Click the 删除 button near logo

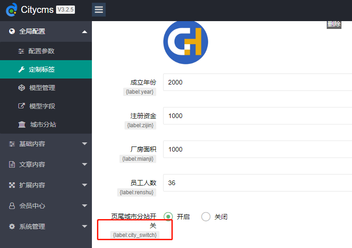coord(334,24)
